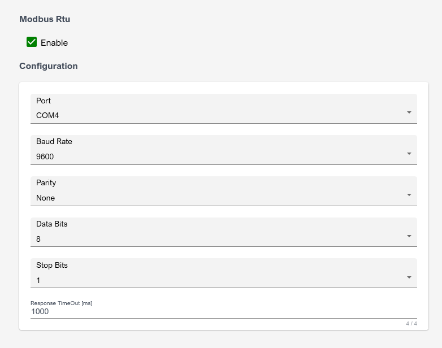This screenshot has height=348, width=442.
Task: Open the Parity selection dropdown
Action: [223, 191]
